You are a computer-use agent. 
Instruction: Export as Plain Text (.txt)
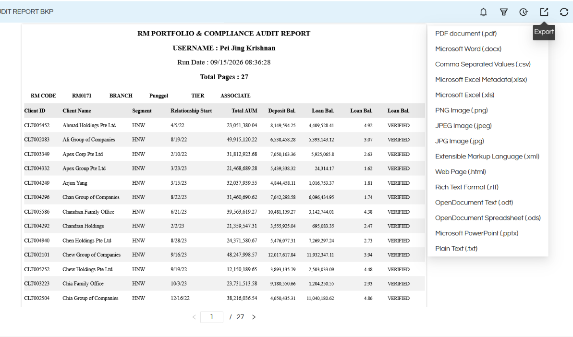(x=456, y=248)
